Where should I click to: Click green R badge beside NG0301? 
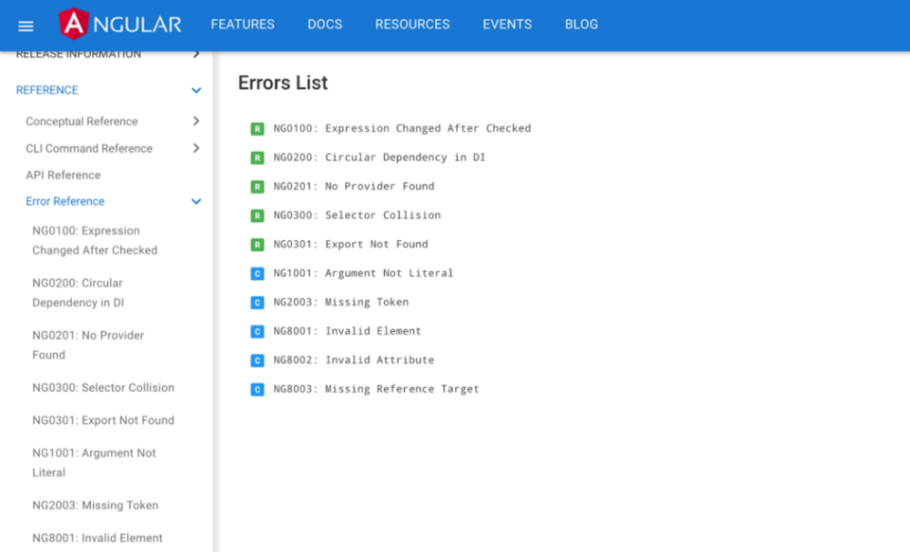(257, 245)
